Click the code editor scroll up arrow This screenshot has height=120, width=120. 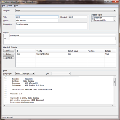pyautogui.click(x=115, y=77)
